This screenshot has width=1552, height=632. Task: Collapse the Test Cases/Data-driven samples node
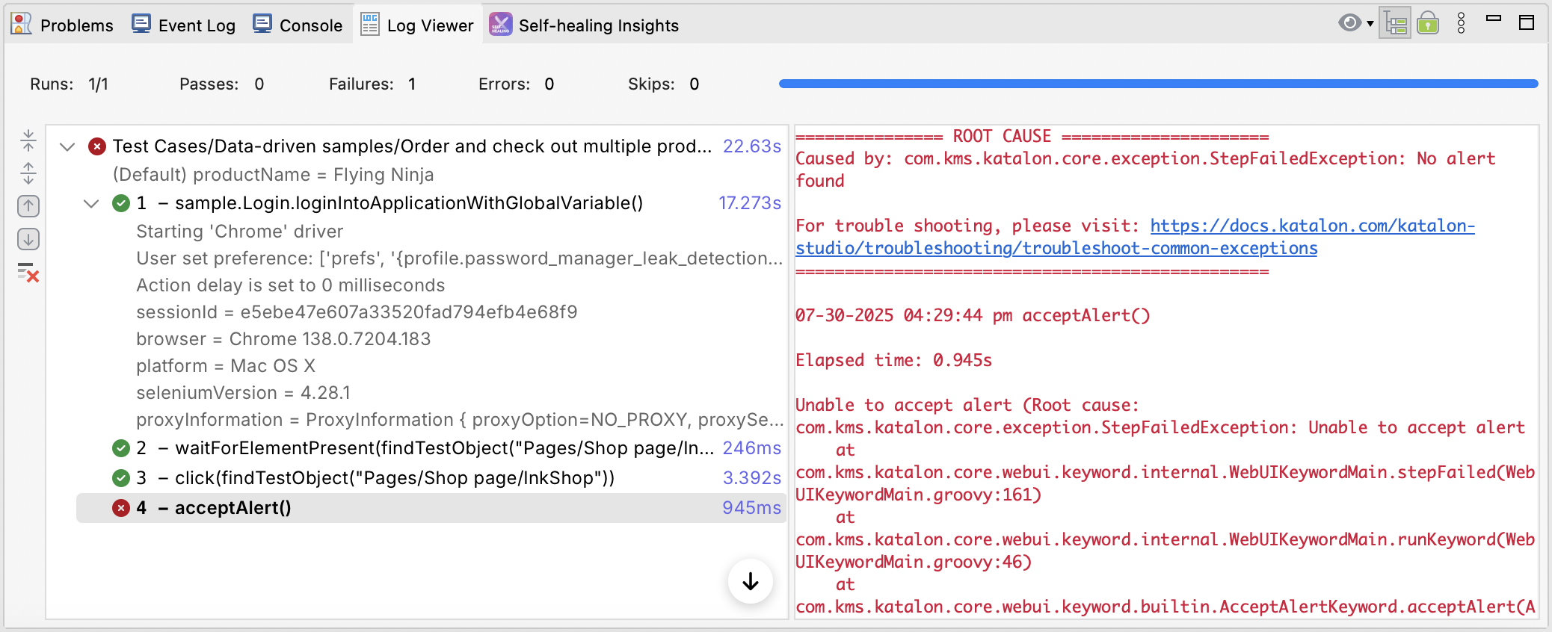(x=67, y=146)
